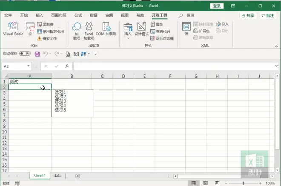Open control Properties (属性)

point(157,24)
